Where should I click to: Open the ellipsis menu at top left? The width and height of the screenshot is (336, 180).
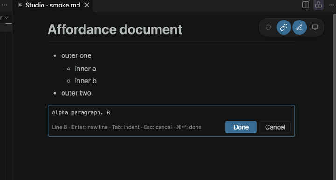(4, 5)
